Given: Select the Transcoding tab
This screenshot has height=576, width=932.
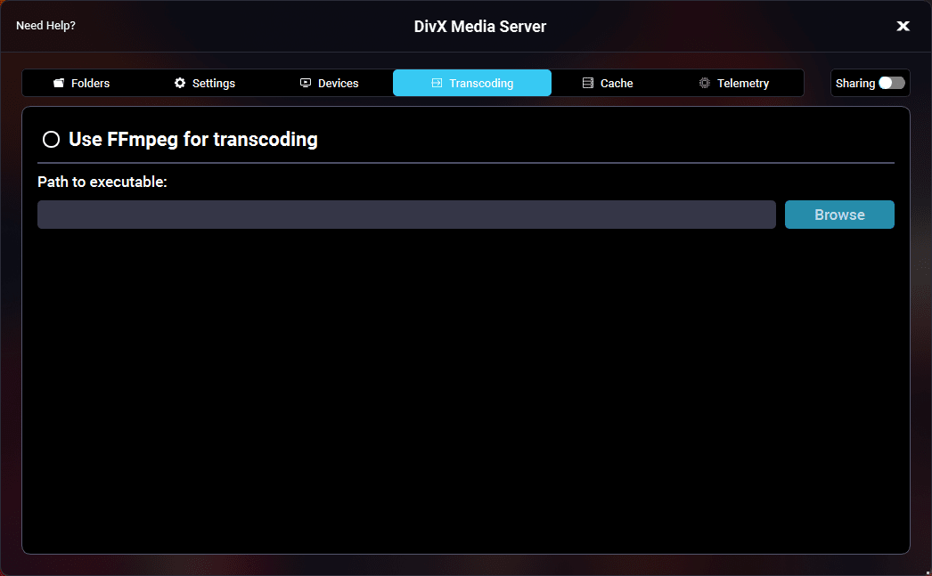Looking at the screenshot, I should [480, 83].
